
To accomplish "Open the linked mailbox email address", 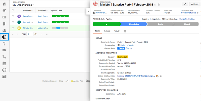I will coord(136,76).
